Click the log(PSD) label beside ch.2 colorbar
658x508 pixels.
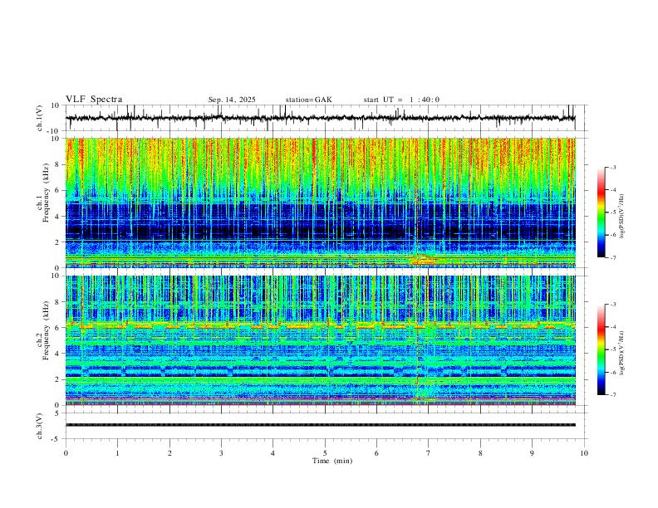[x=622, y=353]
